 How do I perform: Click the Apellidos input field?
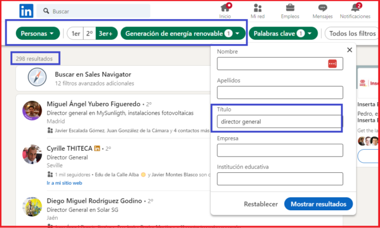point(280,93)
